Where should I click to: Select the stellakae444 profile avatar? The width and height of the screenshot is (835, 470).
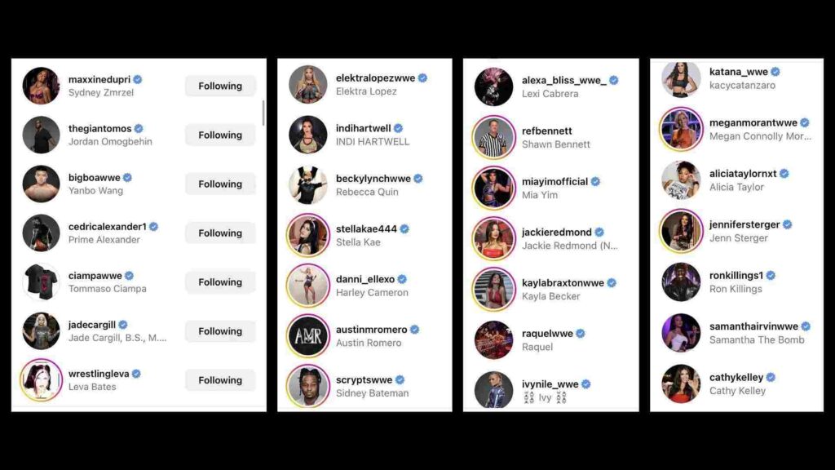[x=307, y=236]
